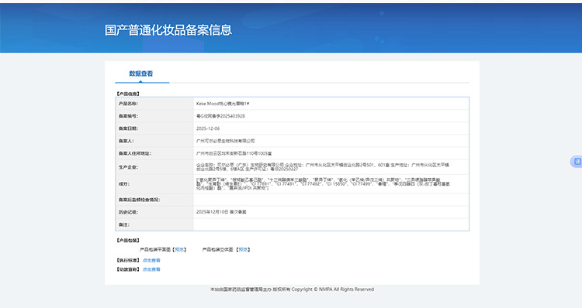This screenshot has width=582, height=308.
Task: Open 预览 link for 产品包装平面图
Action: tap(180, 250)
